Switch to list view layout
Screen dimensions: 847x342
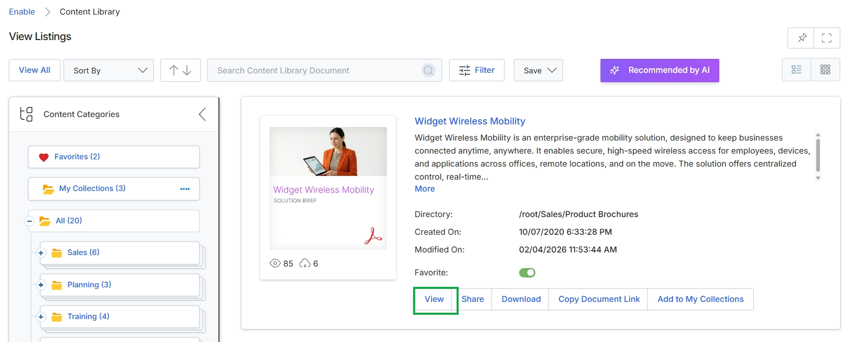pos(796,70)
